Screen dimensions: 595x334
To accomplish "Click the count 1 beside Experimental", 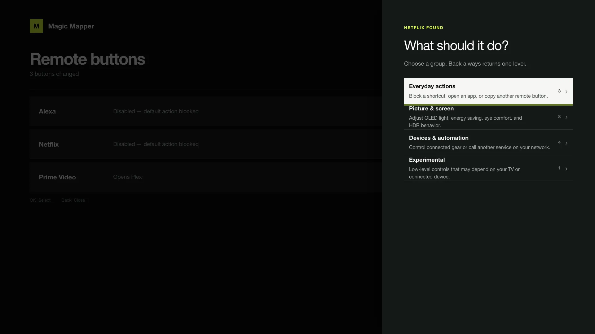I will [559, 168].
